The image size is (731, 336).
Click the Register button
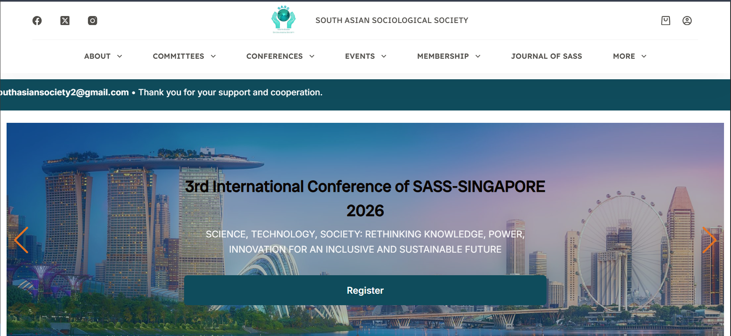[x=365, y=290]
